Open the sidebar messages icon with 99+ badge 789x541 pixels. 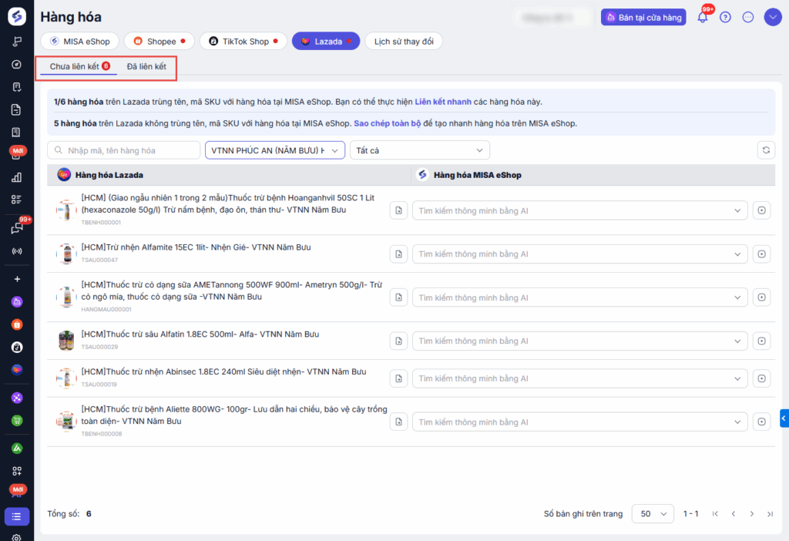click(x=17, y=228)
